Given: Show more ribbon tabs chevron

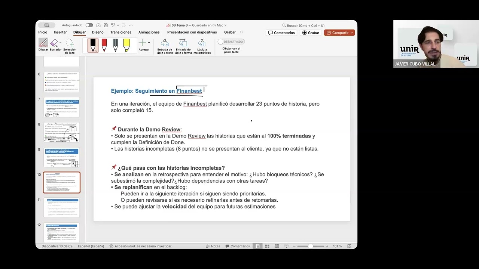Looking at the screenshot, I should [241, 33].
